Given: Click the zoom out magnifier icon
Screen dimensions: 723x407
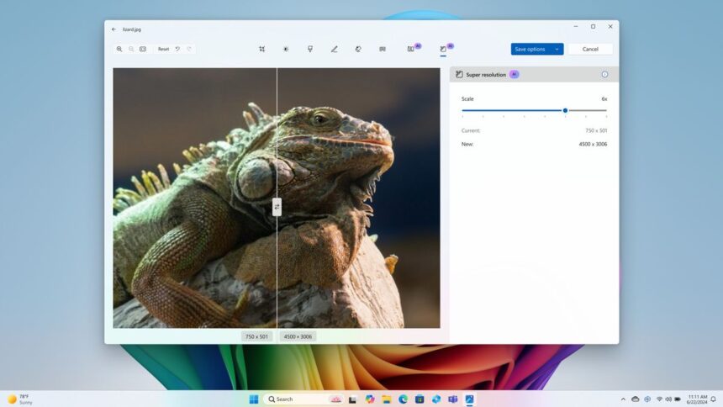Looking at the screenshot, I should click(x=131, y=49).
